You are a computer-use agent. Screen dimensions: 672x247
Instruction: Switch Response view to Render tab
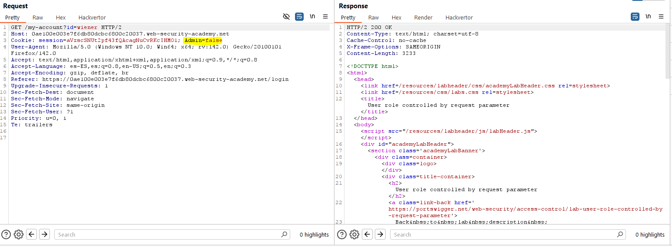tap(423, 18)
